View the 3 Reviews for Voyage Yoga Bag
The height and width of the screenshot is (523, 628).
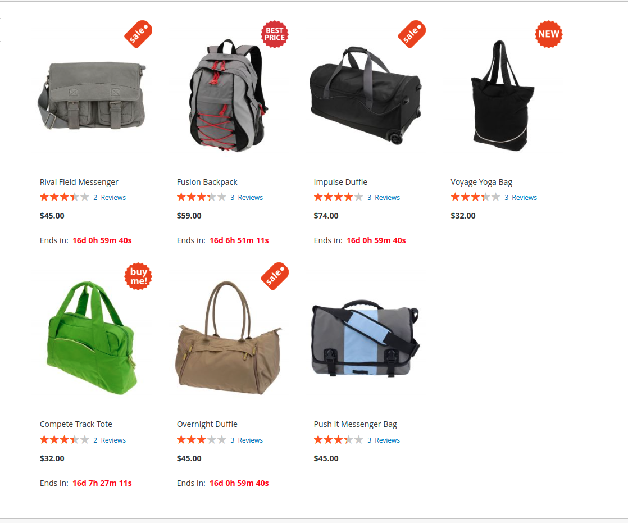coord(521,197)
